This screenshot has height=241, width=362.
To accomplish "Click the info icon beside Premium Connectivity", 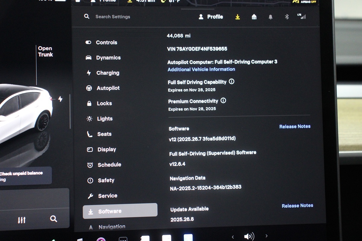I will tap(223, 101).
